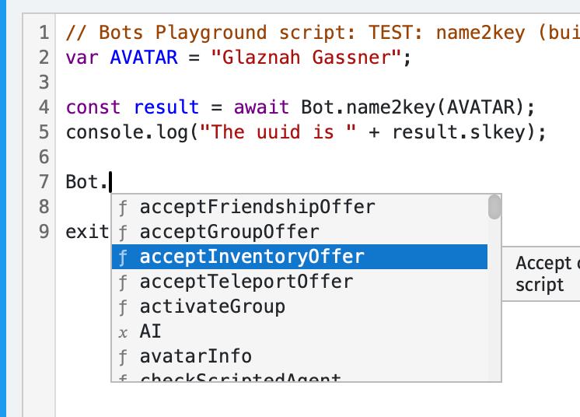Screen dimensions: 580x417
Task: Select the AI property suggestion
Action: coord(151,331)
